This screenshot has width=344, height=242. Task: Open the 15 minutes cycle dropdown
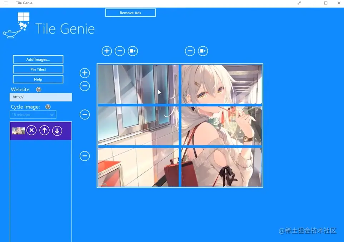pyautogui.click(x=33, y=115)
